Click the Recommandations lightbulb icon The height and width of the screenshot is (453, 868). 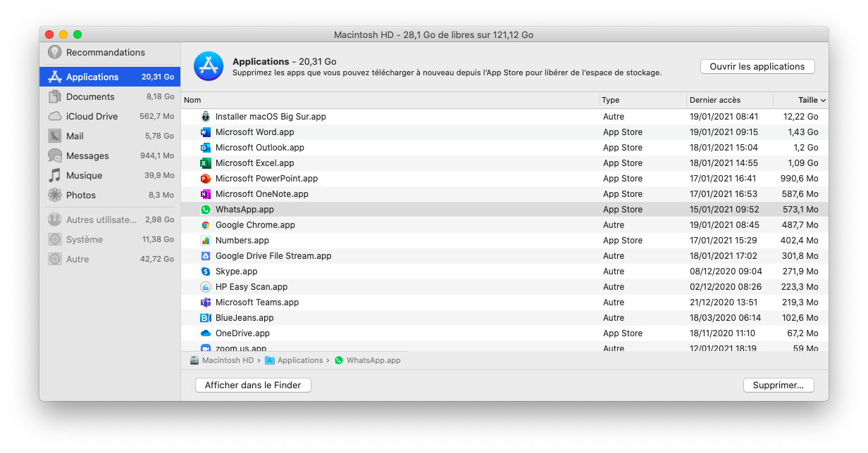pyautogui.click(x=55, y=52)
